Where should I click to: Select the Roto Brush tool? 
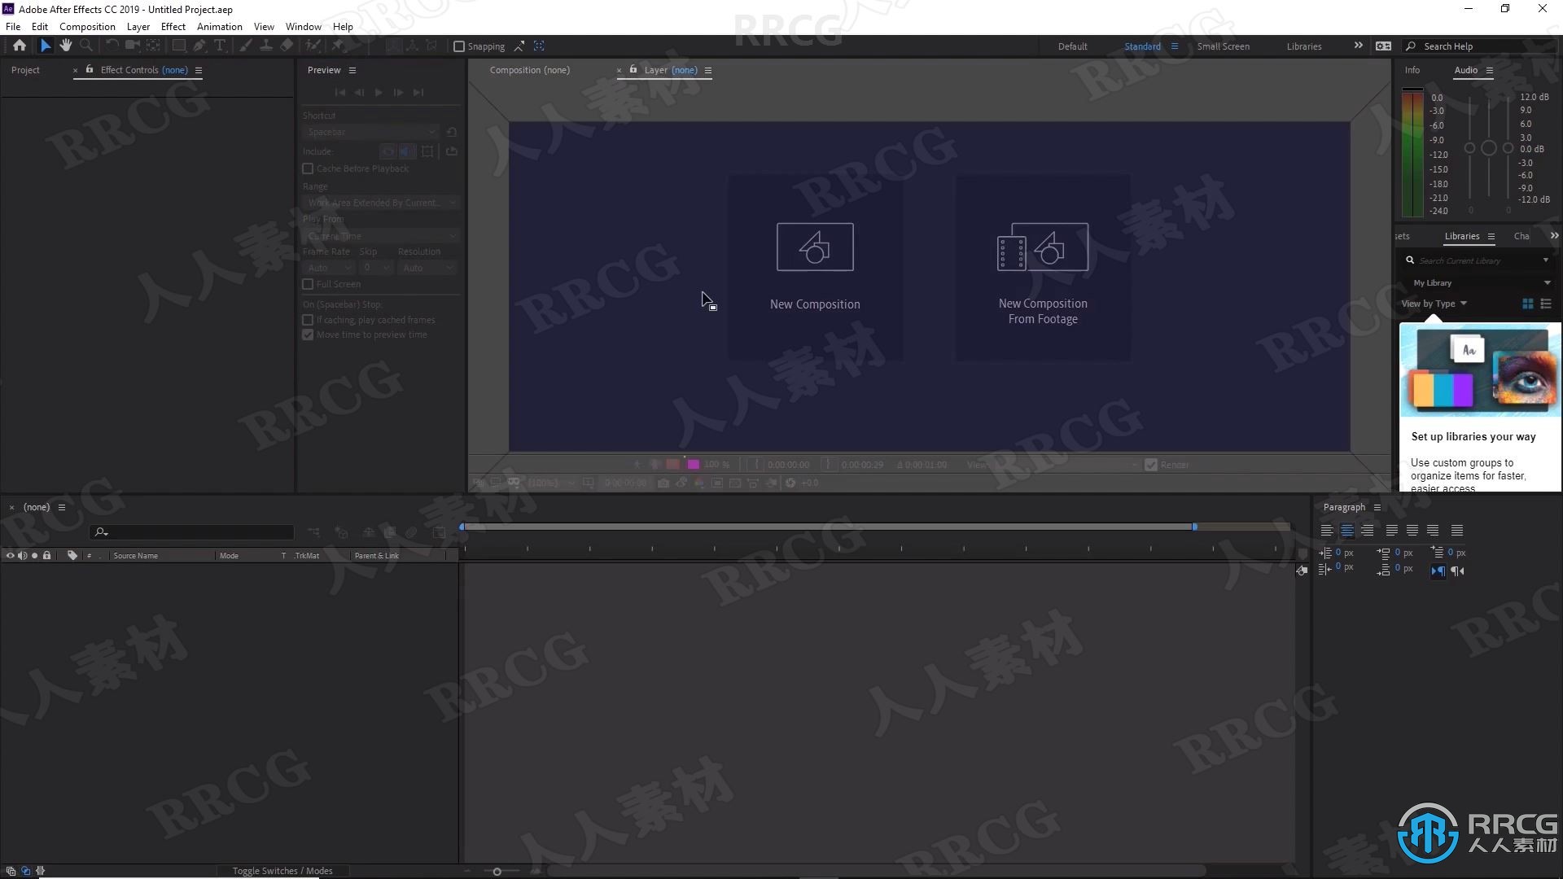313,46
